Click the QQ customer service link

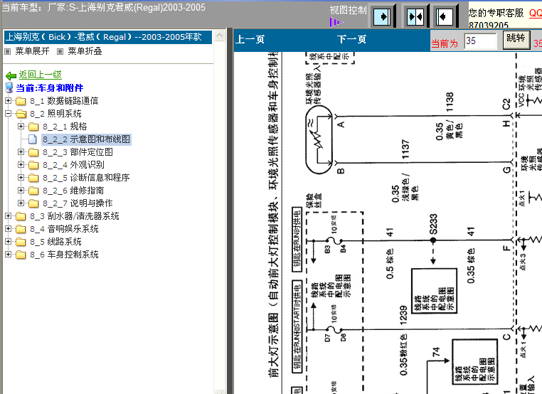click(536, 13)
